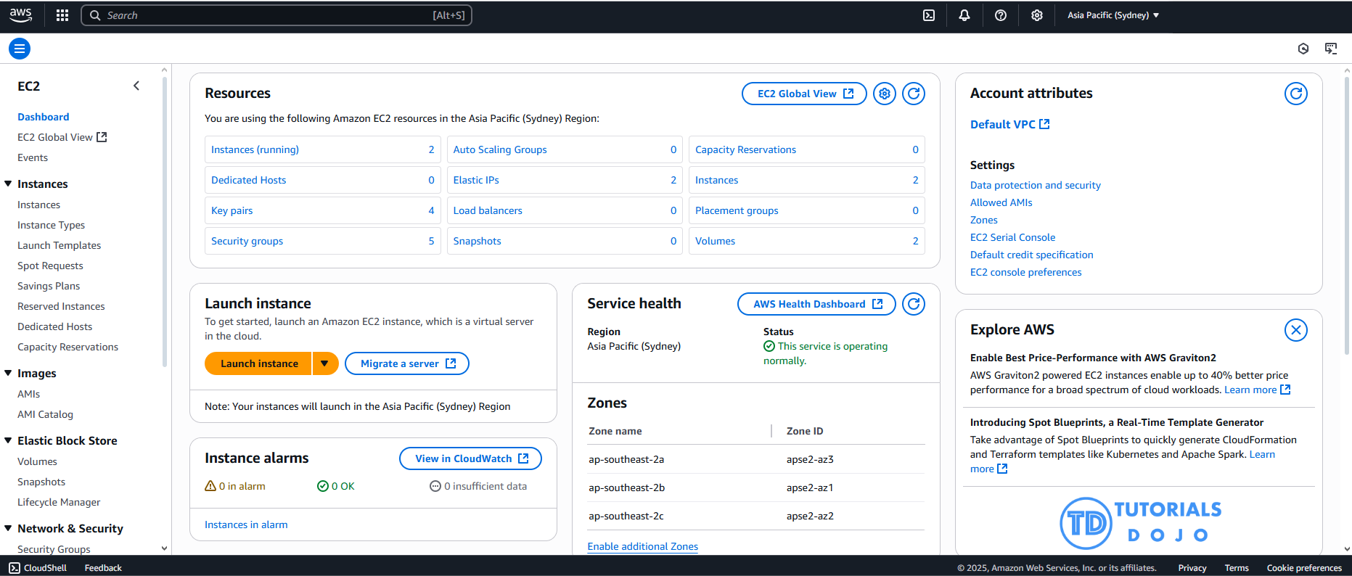Click the external link icon beside Default VPC

tap(1044, 124)
